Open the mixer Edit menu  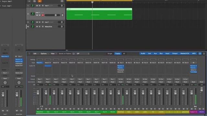pos(36,53)
